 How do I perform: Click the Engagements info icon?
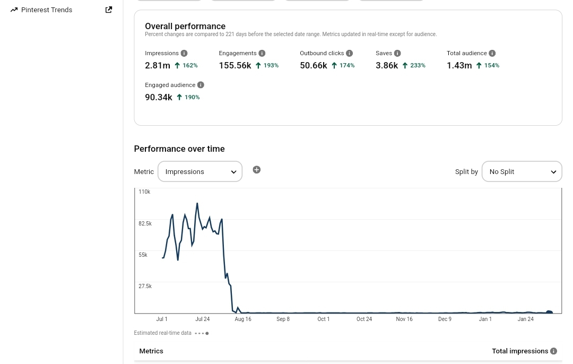pyautogui.click(x=262, y=54)
